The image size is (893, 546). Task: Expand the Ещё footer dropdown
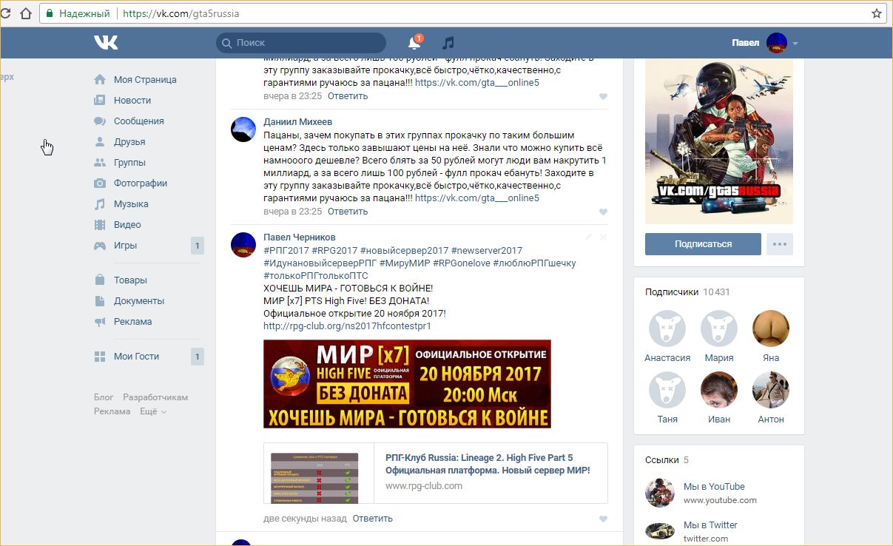(x=153, y=411)
